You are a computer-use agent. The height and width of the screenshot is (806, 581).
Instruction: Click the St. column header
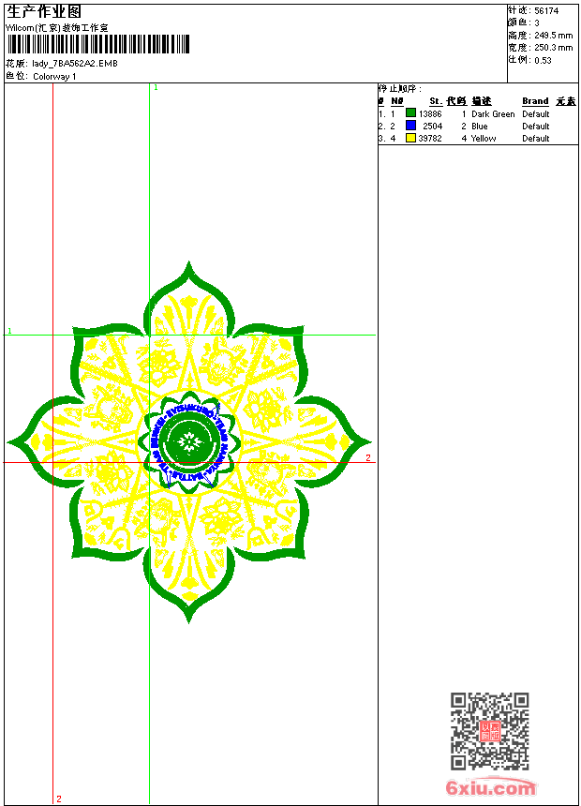pos(436,101)
